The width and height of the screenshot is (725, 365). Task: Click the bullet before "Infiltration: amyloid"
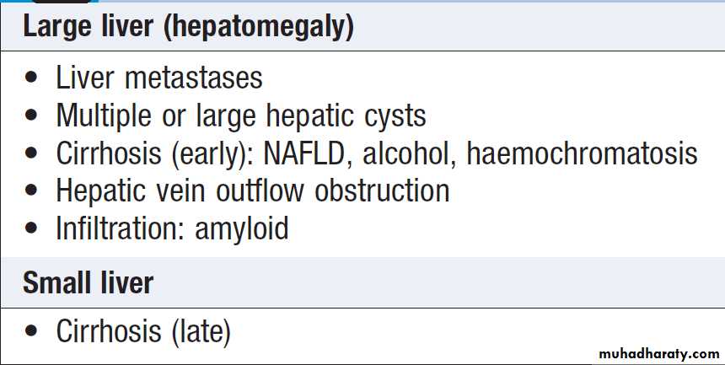[x=32, y=229]
